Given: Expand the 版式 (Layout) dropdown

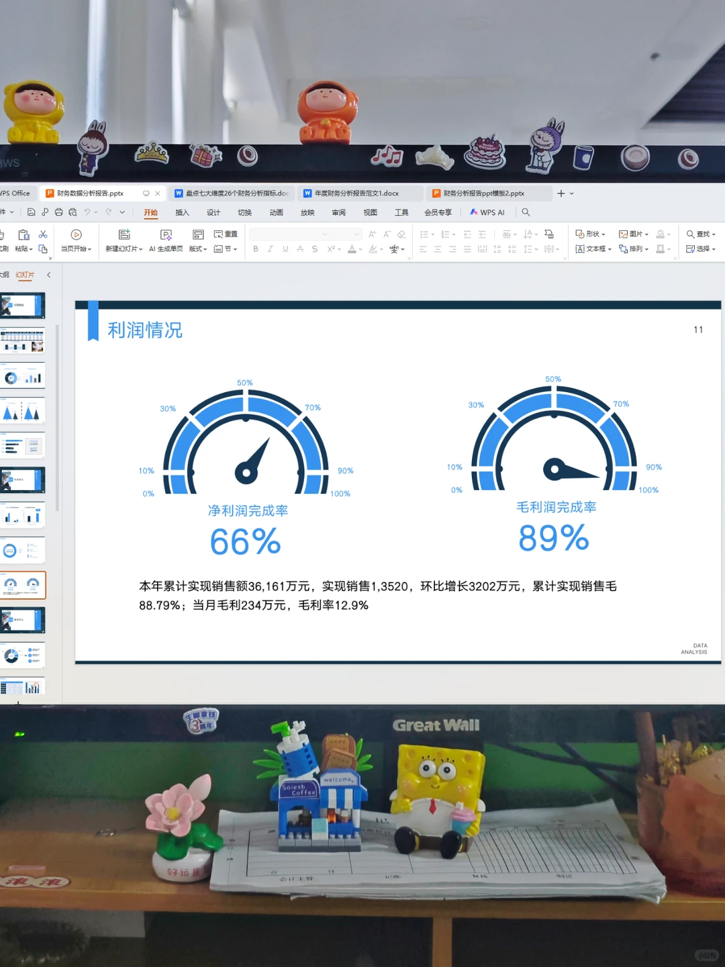Looking at the screenshot, I should pyautogui.click(x=199, y=248).
